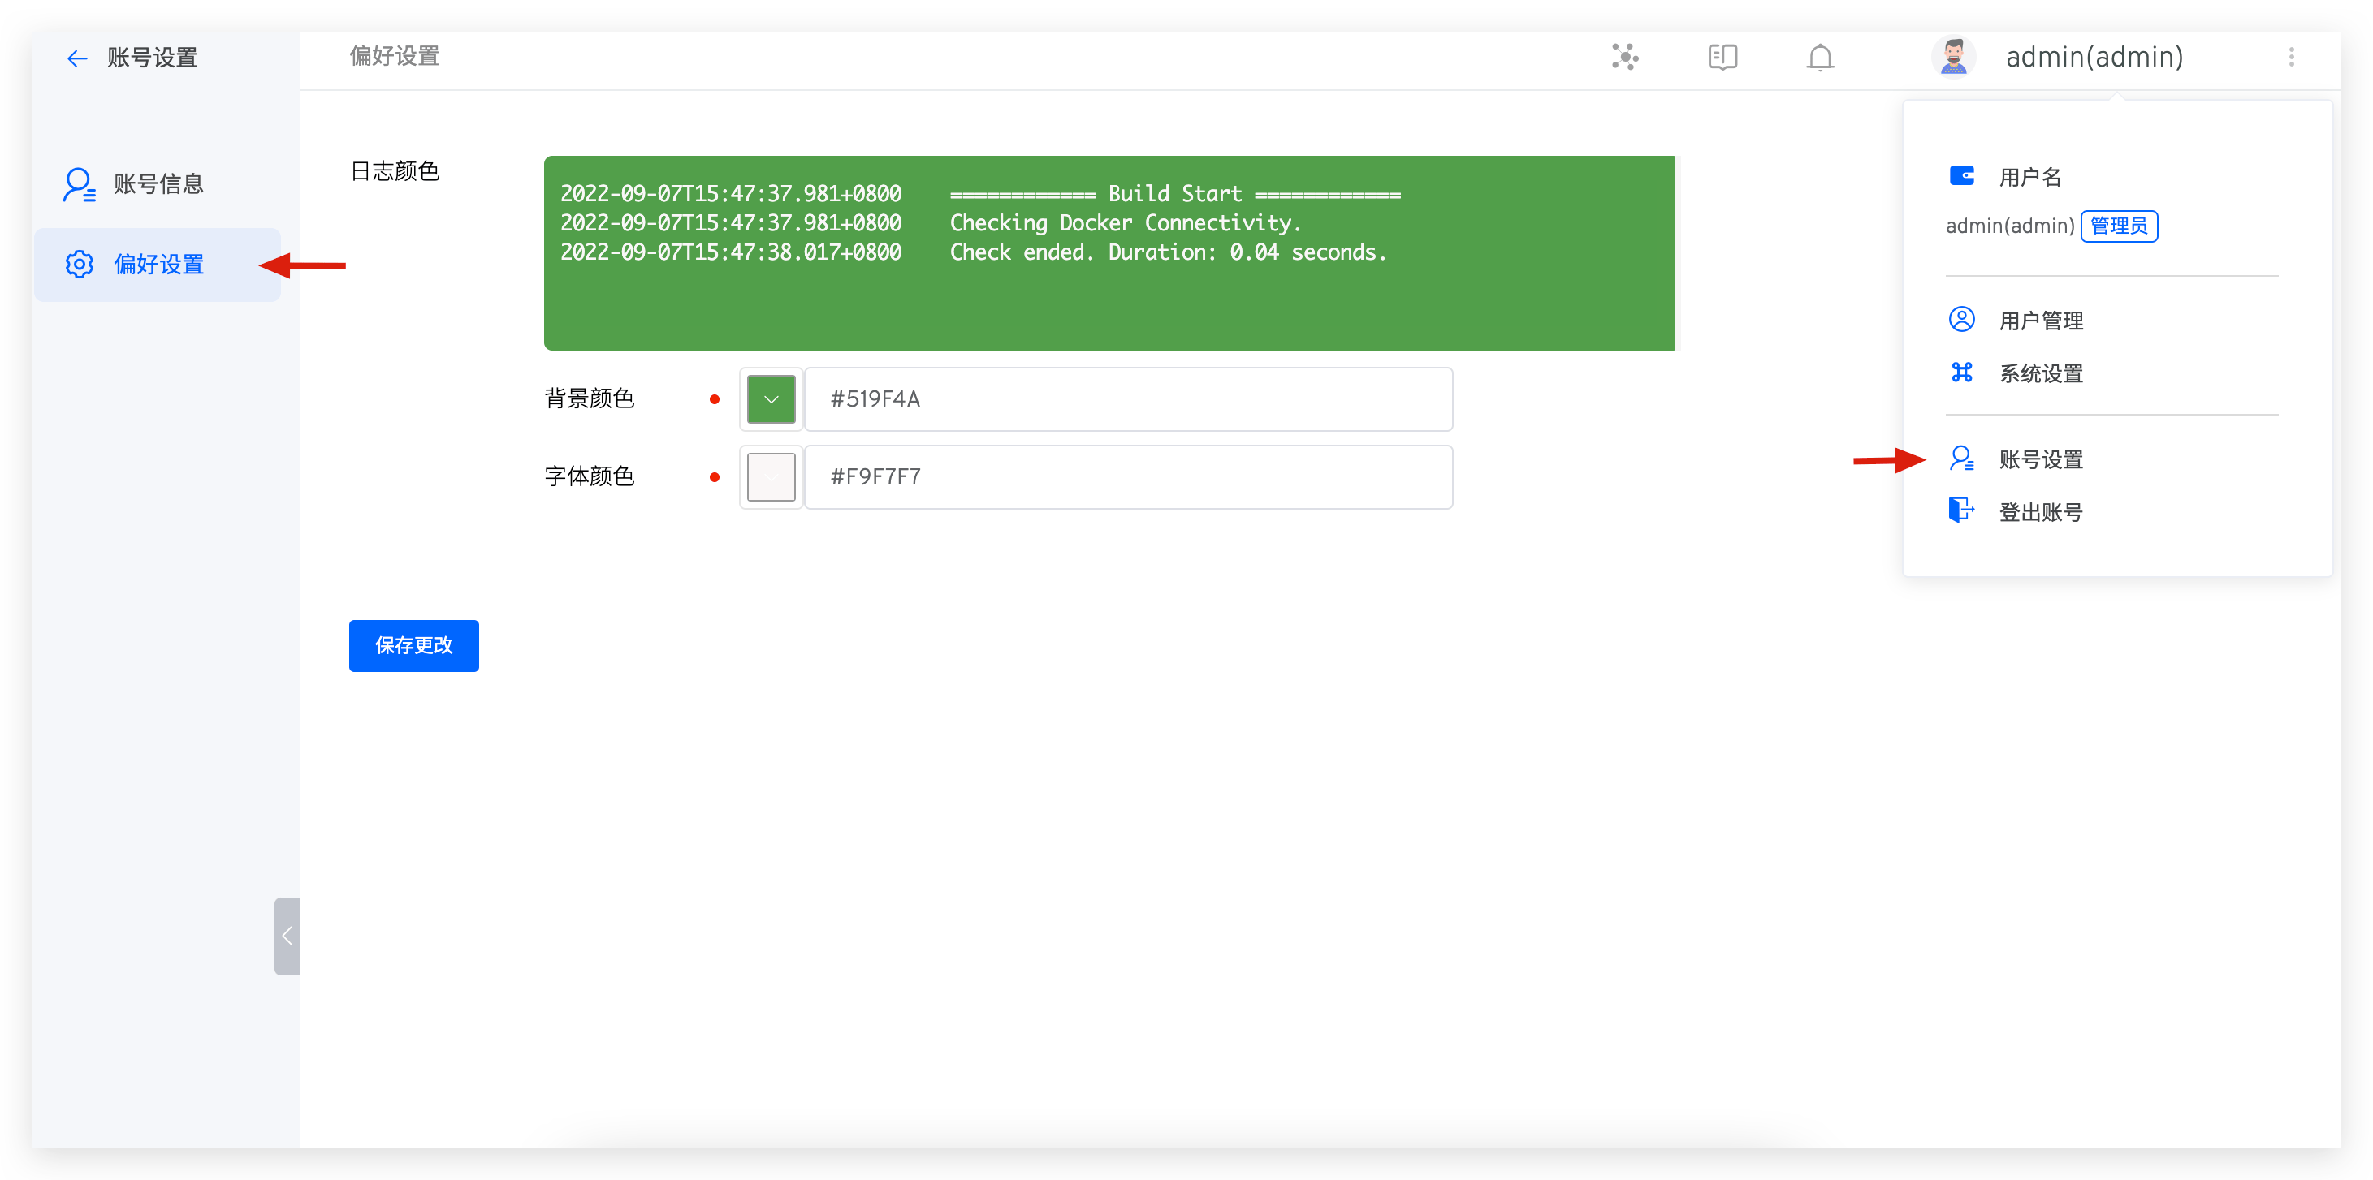The height and width of the screenshot is (1180, 2373).
Task: Click the background color hex input field
Action: [x=1127, y=399]
